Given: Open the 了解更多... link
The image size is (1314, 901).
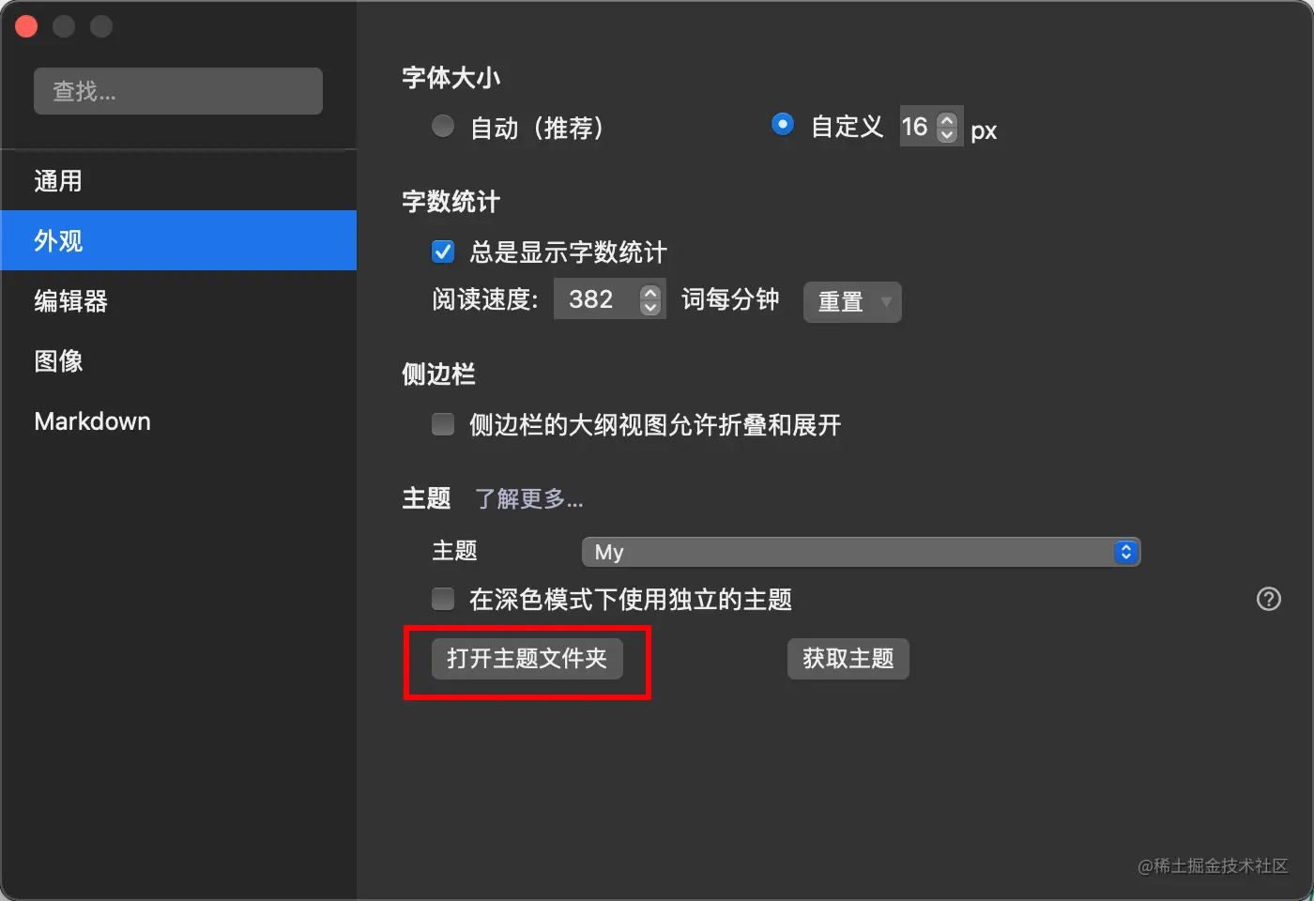Looking at the screenshot, I should point(529,498).
